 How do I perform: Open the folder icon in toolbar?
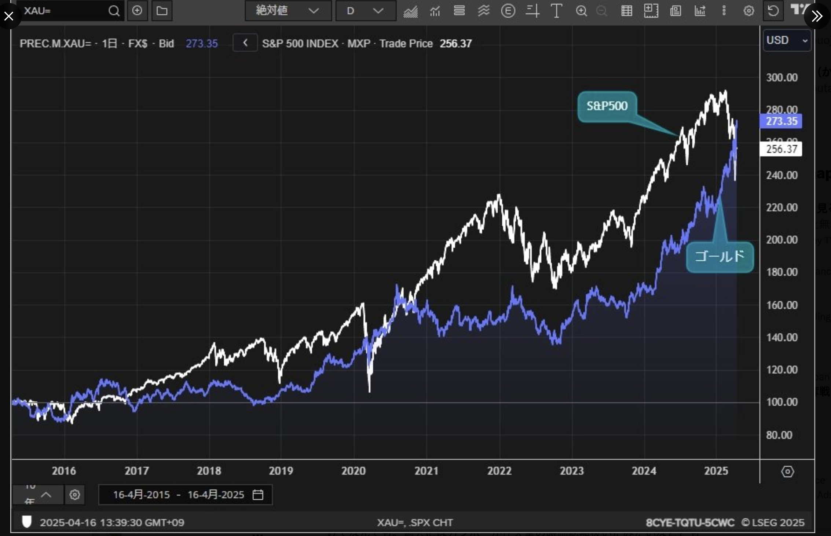(x=162, y=11)
